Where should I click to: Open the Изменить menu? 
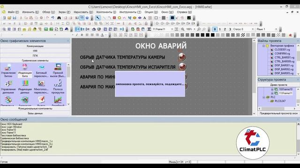click(30, 12)
